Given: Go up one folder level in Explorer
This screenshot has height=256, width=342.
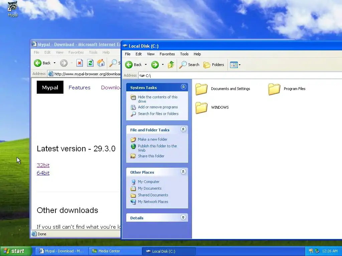Looking at the screenshot, I should [171, 65].
